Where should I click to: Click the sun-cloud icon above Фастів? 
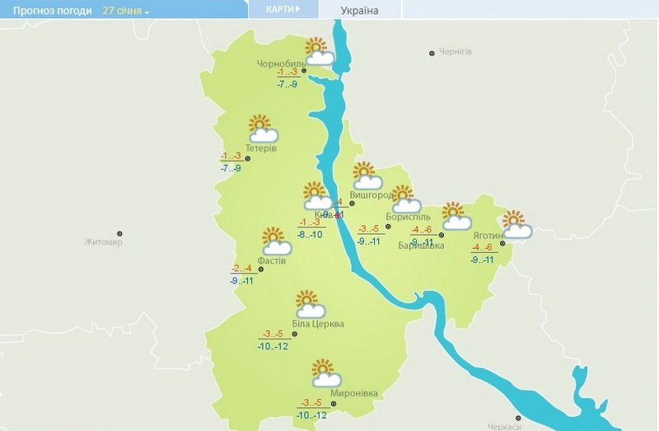[x=277, y=241]
